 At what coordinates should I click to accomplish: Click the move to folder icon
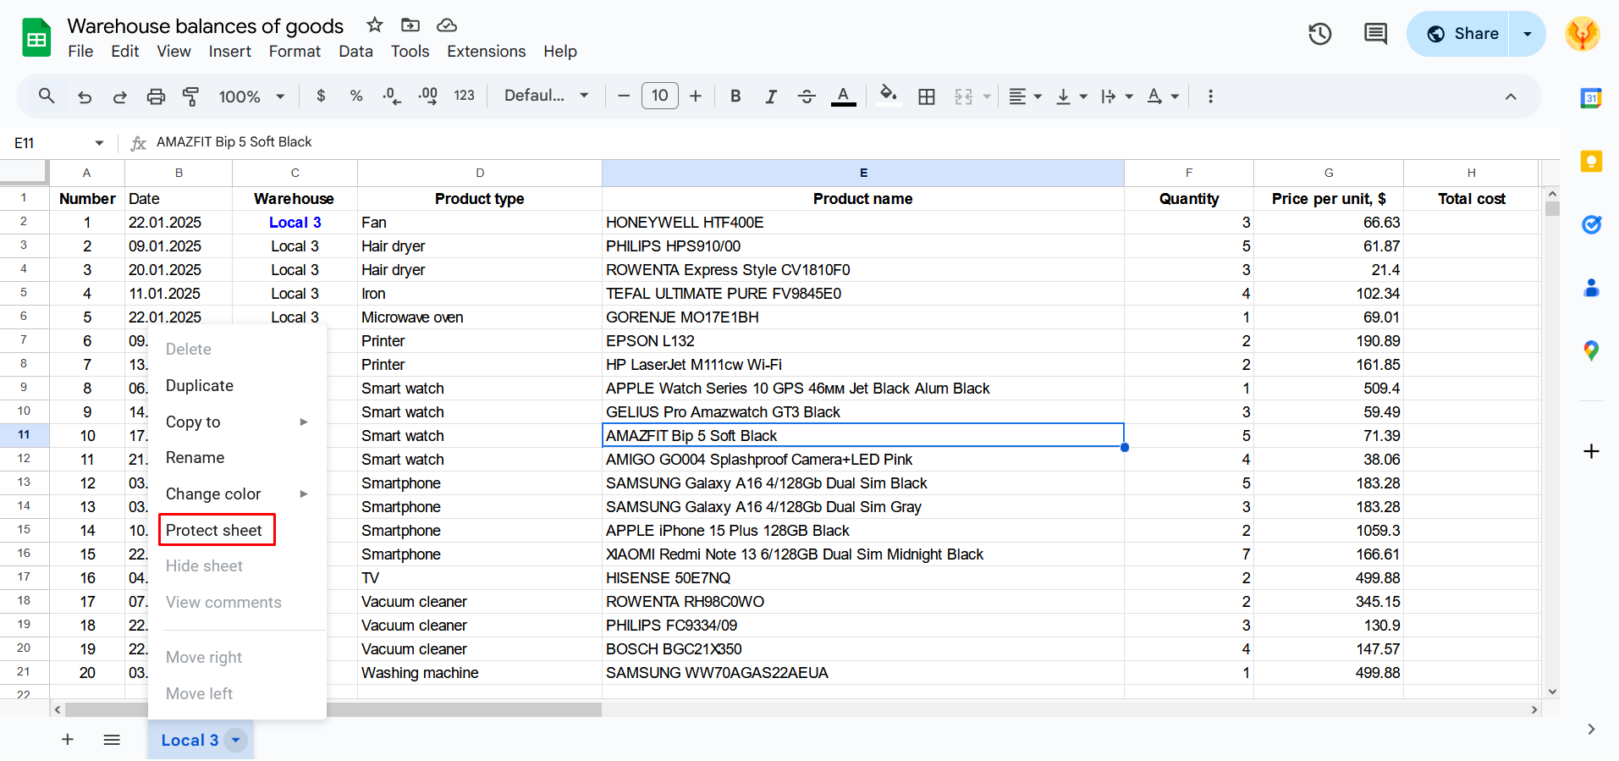[x=410, y=25]
